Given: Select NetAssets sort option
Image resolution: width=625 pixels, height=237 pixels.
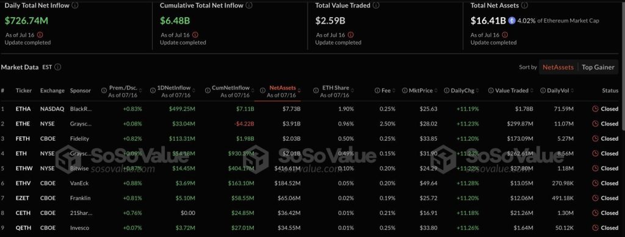Looking at the screenshot, I should (x=558, y=67).
